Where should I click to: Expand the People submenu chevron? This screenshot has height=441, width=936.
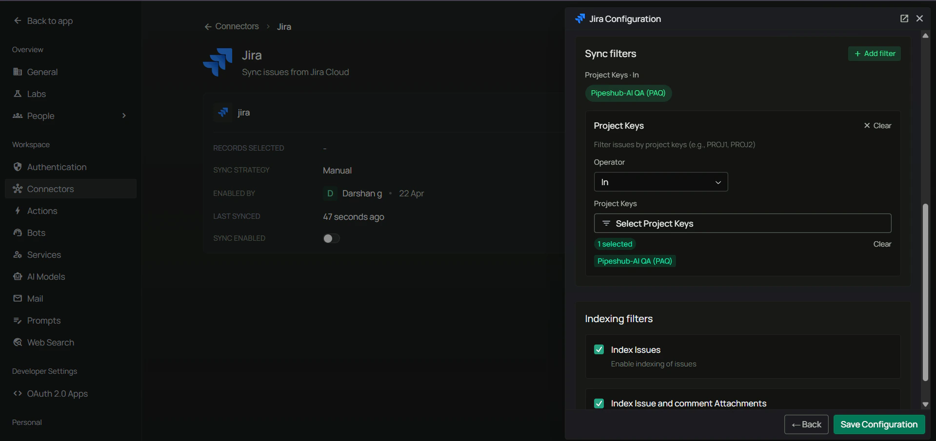click(x=124, y=115)
